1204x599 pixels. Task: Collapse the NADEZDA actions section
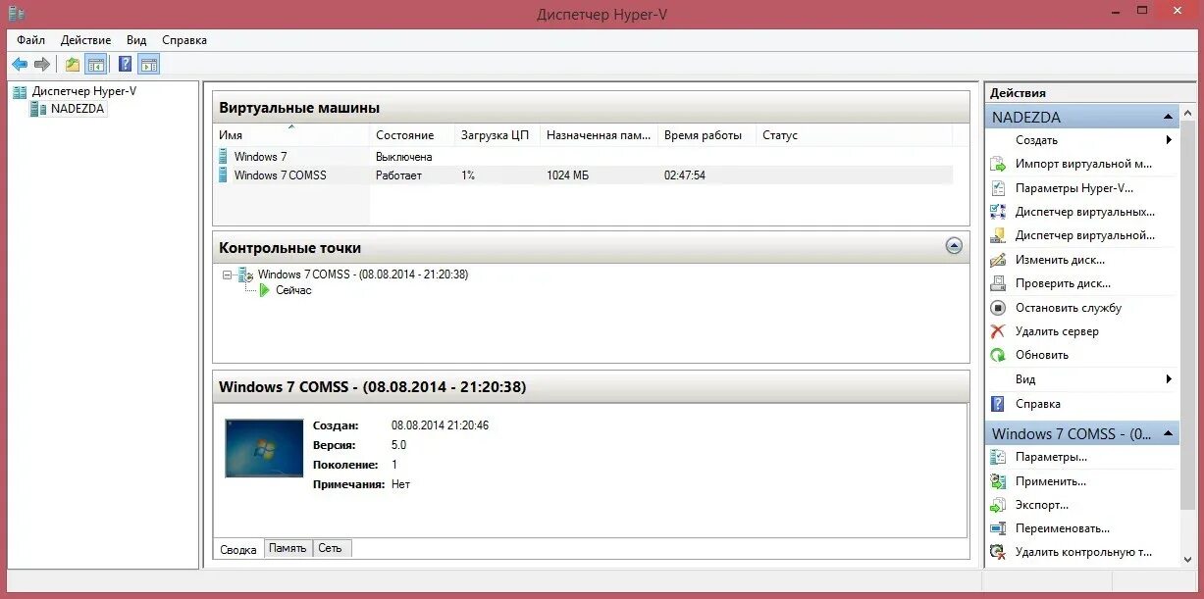pos(1169,117)
